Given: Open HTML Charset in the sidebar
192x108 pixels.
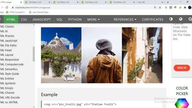Looking at the screenshot, I should point(7,93).
